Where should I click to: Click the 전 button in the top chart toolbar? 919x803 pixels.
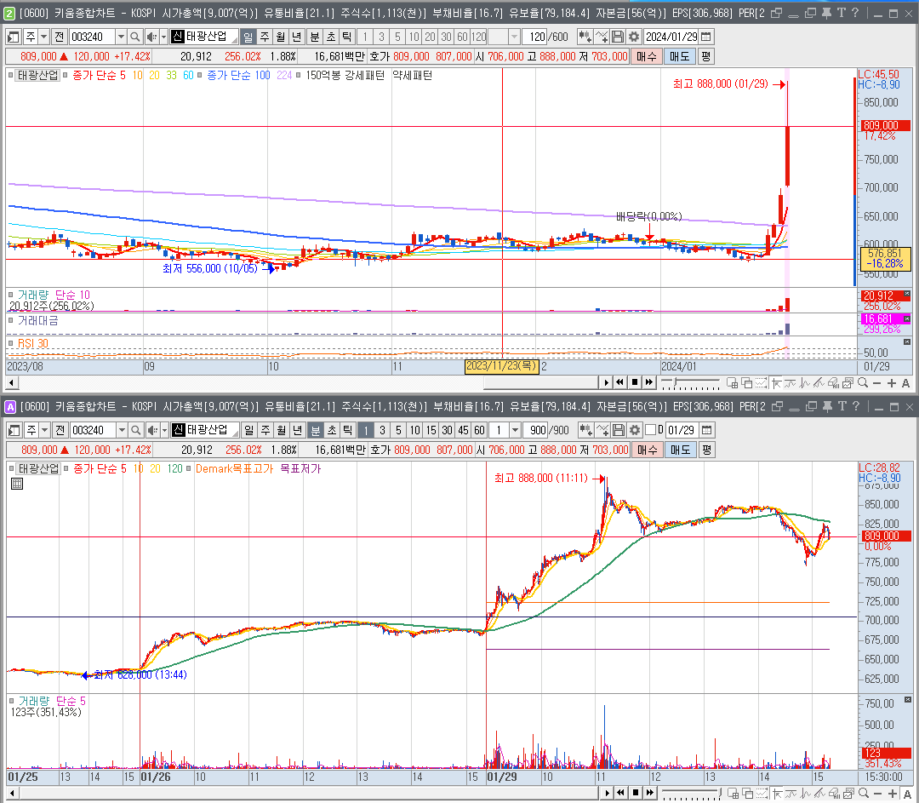click(x=60, y=37)
